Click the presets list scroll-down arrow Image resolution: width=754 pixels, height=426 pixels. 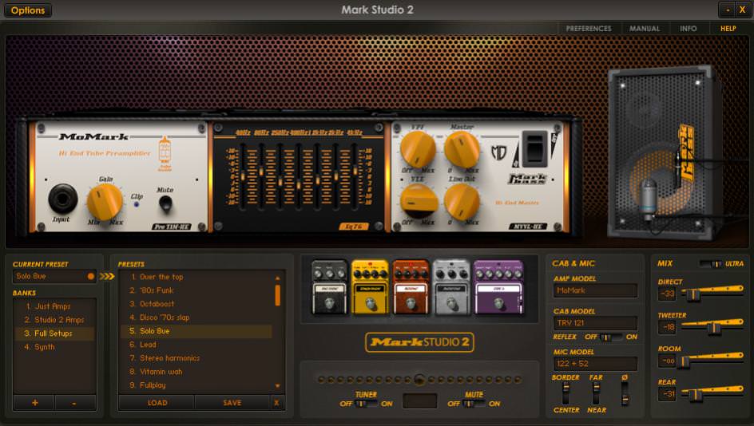[277, 385]
